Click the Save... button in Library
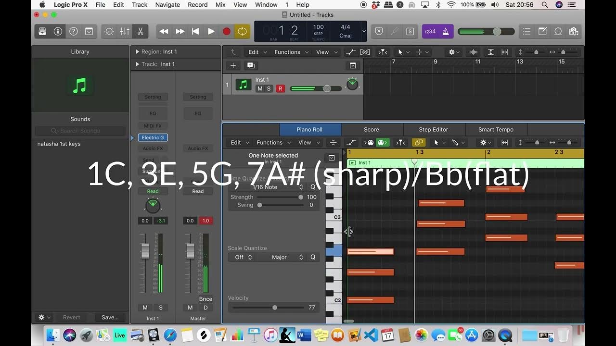 point(110,317)
